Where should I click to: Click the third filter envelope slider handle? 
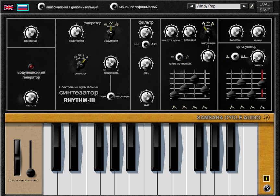coord(194,79)
